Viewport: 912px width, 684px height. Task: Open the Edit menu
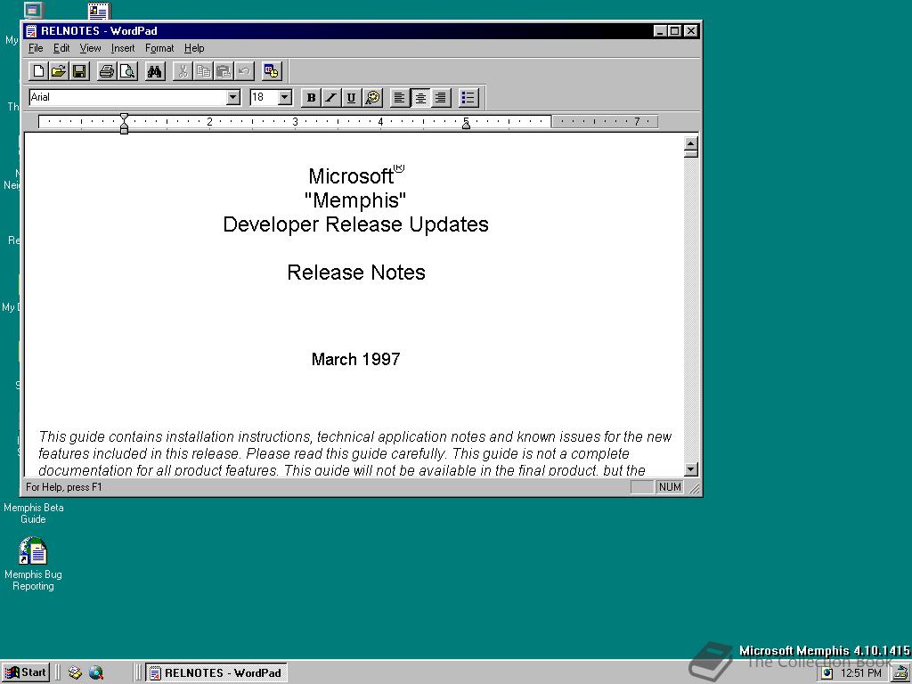[x=61, y=48]
